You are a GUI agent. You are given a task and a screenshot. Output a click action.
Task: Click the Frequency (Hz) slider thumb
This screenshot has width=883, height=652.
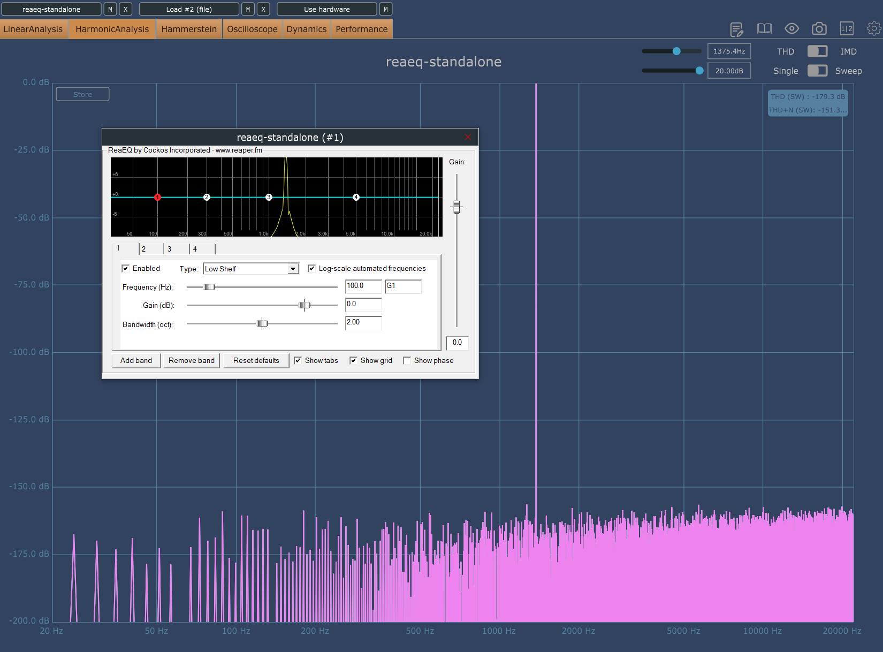[x=209, y=287]
